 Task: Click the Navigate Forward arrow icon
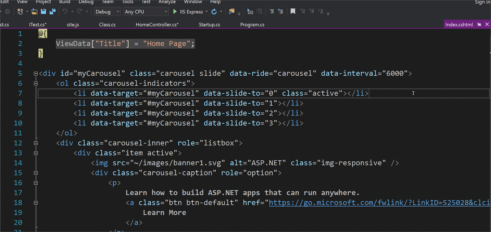[7, 11]
